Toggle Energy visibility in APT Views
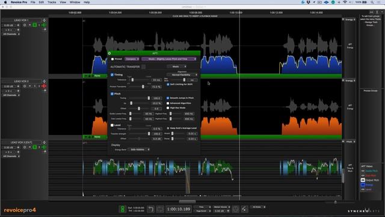 point(363,185)
